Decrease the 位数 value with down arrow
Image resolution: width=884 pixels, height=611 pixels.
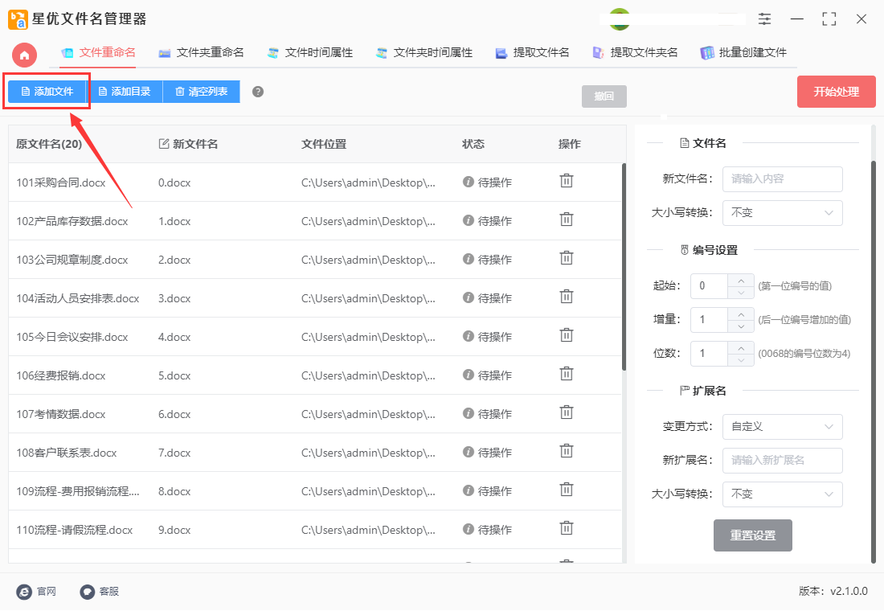pyautogui.click(x=741, y=360)
